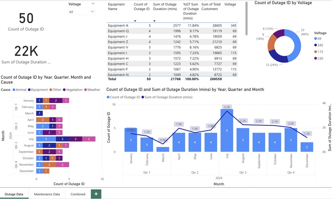Select the 345 voltage legend swatch

tap(315, 45)
